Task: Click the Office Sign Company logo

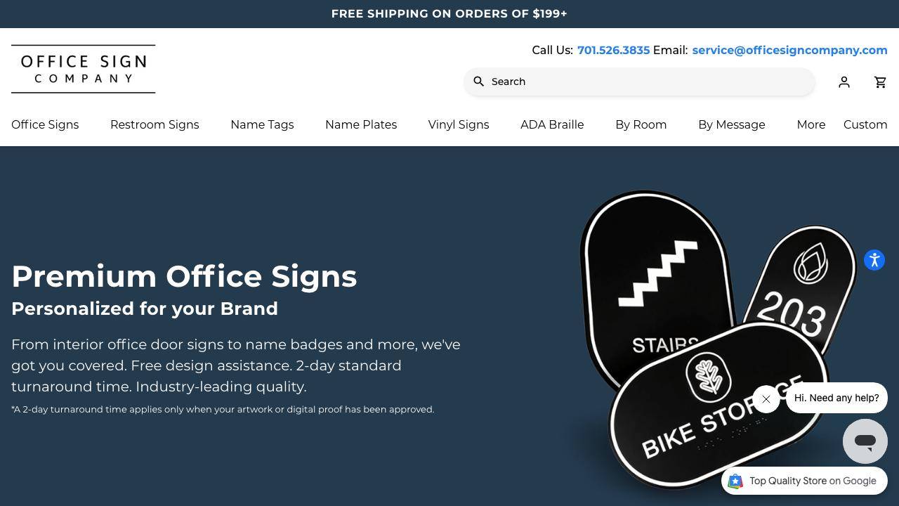Action: [x=84, y=69]
